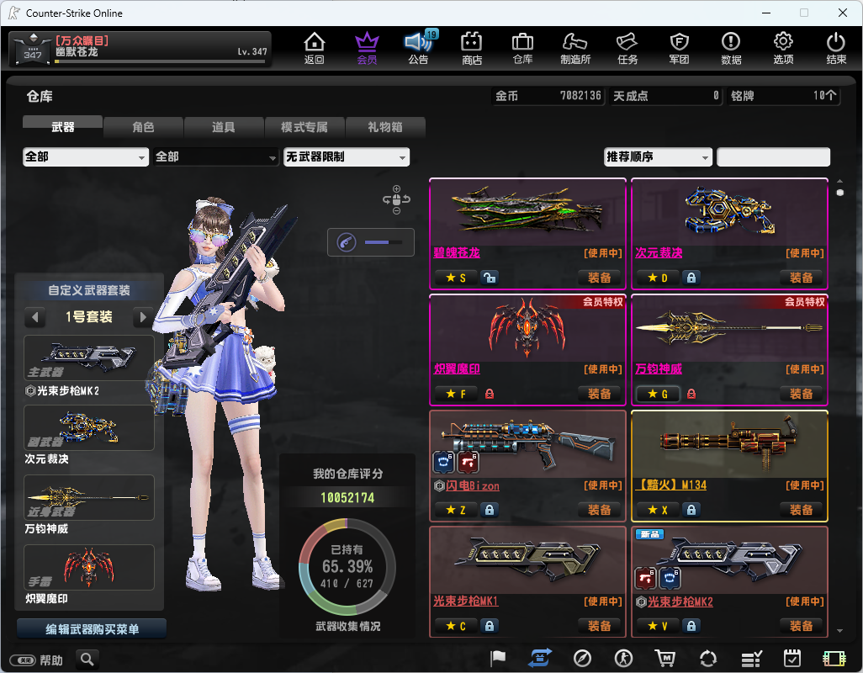The height and width of the screenshot is (673, 863).
Task: Click 装备 button for 碧魄苍龙
Action: click(x=600, y=278)
